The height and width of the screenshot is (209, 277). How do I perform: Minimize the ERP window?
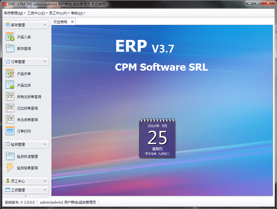(250, 3)
